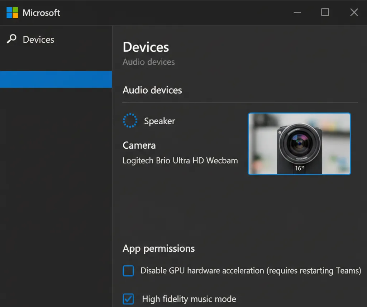This screenshot has width=367, height=307.
Task: Select the blue highlighted sidebar entry
Action: click(x=56, y=79)
